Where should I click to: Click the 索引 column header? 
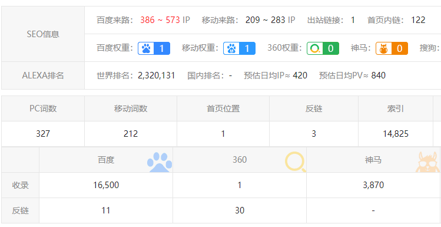396,108
